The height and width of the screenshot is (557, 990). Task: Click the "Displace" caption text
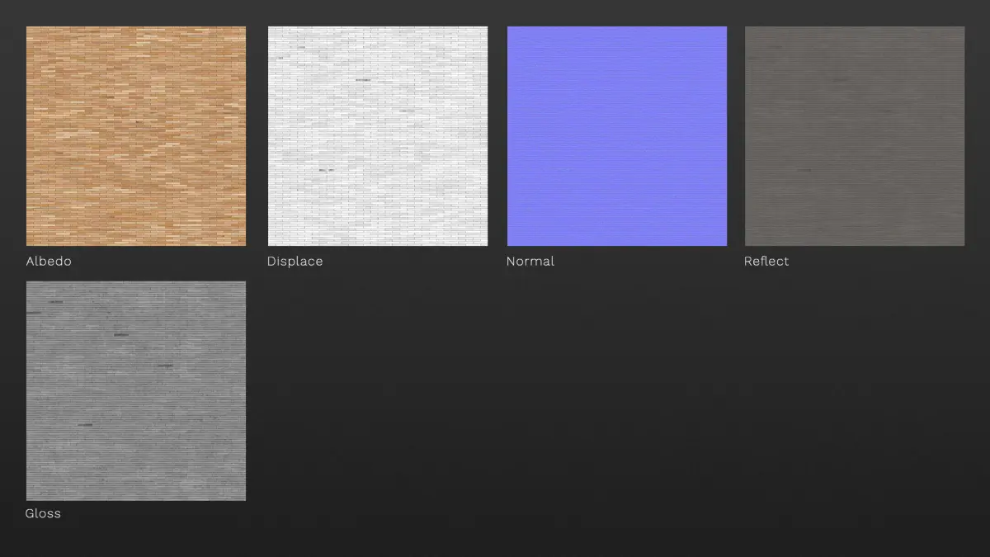pos(295,261)
